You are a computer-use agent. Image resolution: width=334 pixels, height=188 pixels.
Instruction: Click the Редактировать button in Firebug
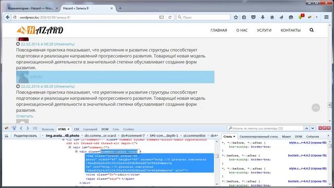[26, 136]
